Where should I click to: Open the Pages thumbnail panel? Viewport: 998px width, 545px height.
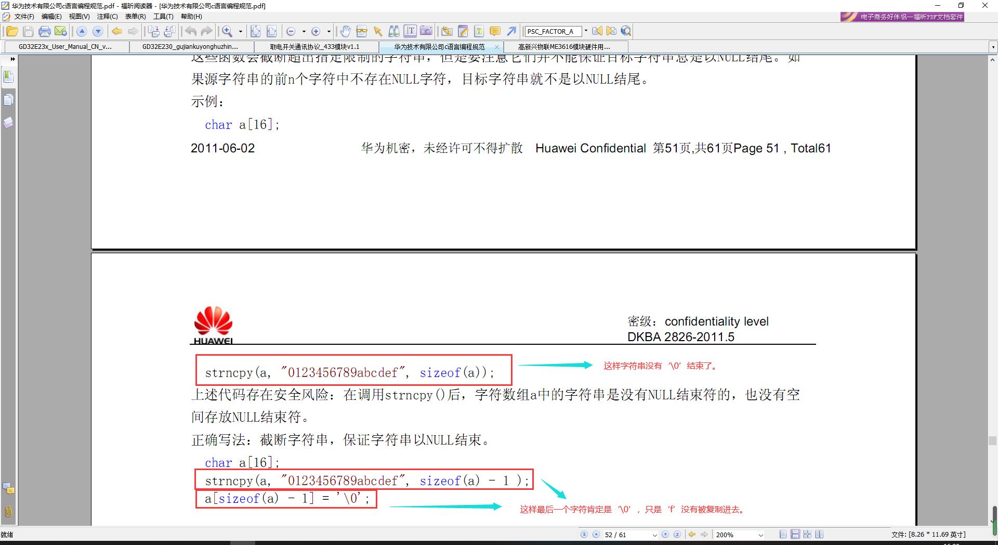8,99
